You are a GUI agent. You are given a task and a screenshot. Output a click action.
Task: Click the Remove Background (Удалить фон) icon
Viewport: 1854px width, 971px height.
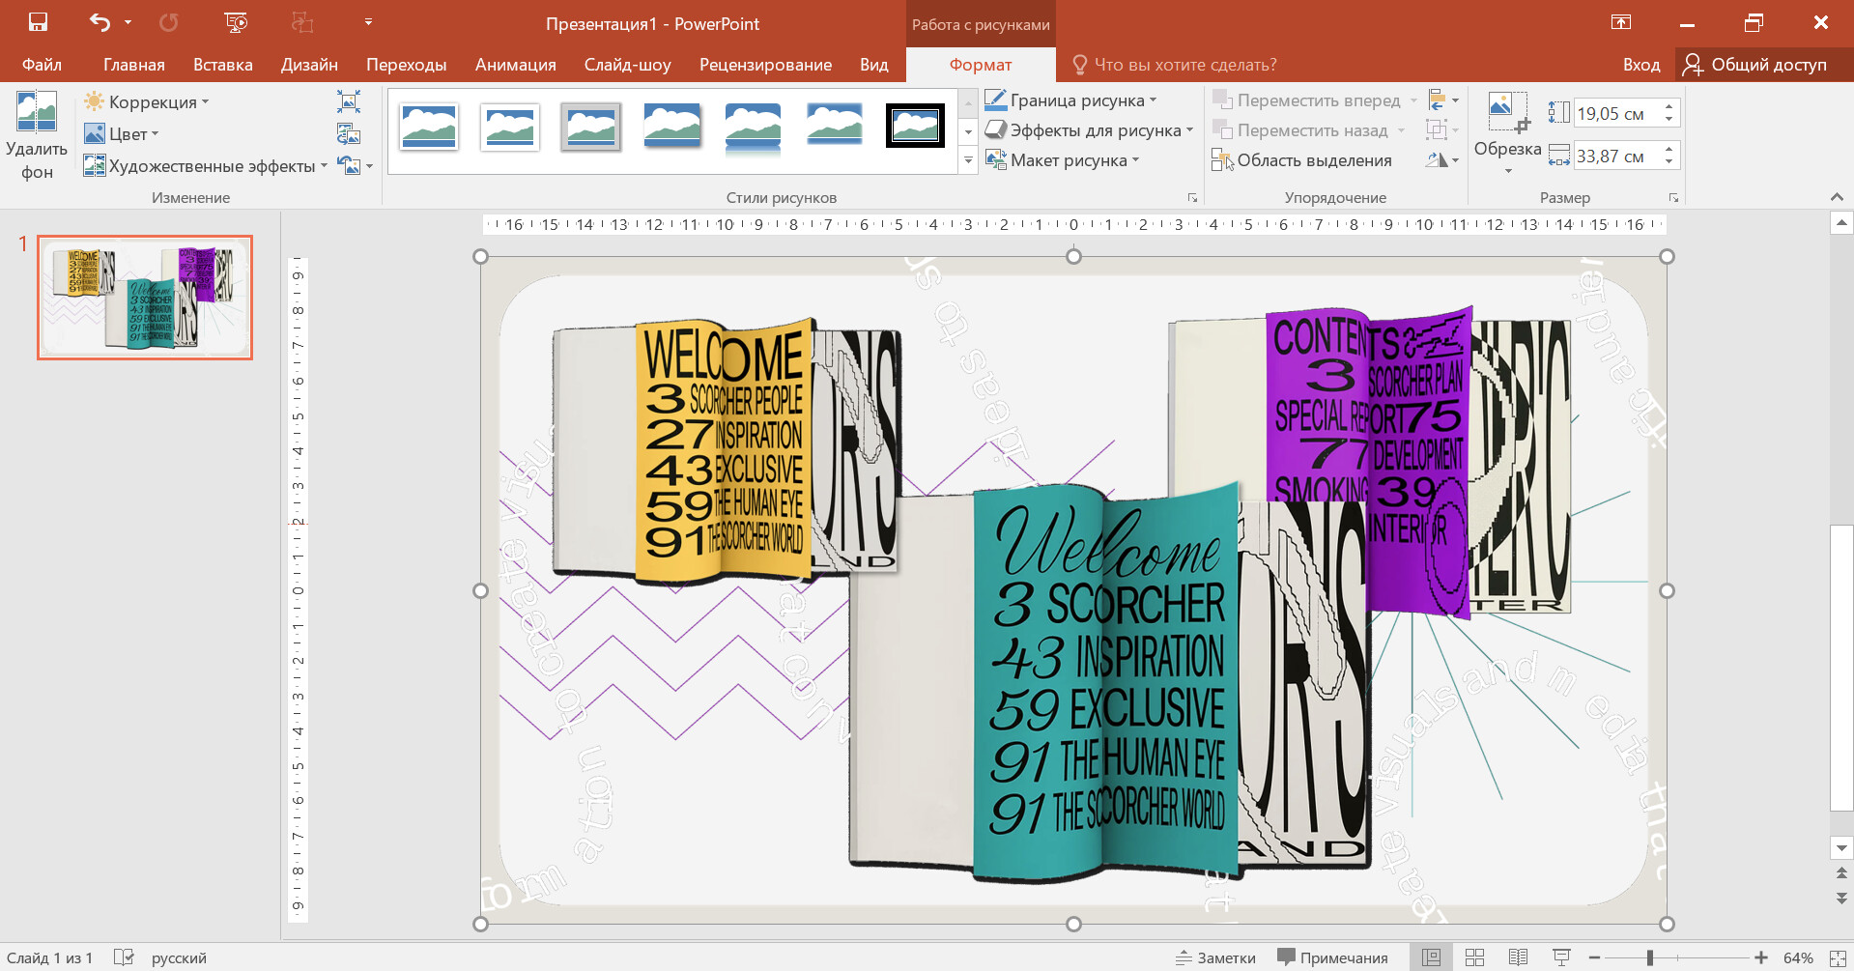click(37, 113)
